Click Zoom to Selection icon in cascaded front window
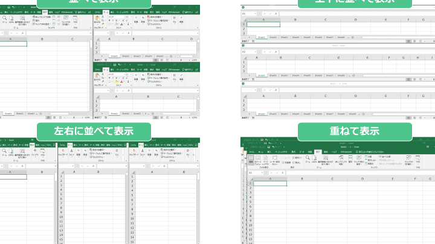Image resolution: width=435 pixels, height=244 pixels. click(x=326, y=158)
